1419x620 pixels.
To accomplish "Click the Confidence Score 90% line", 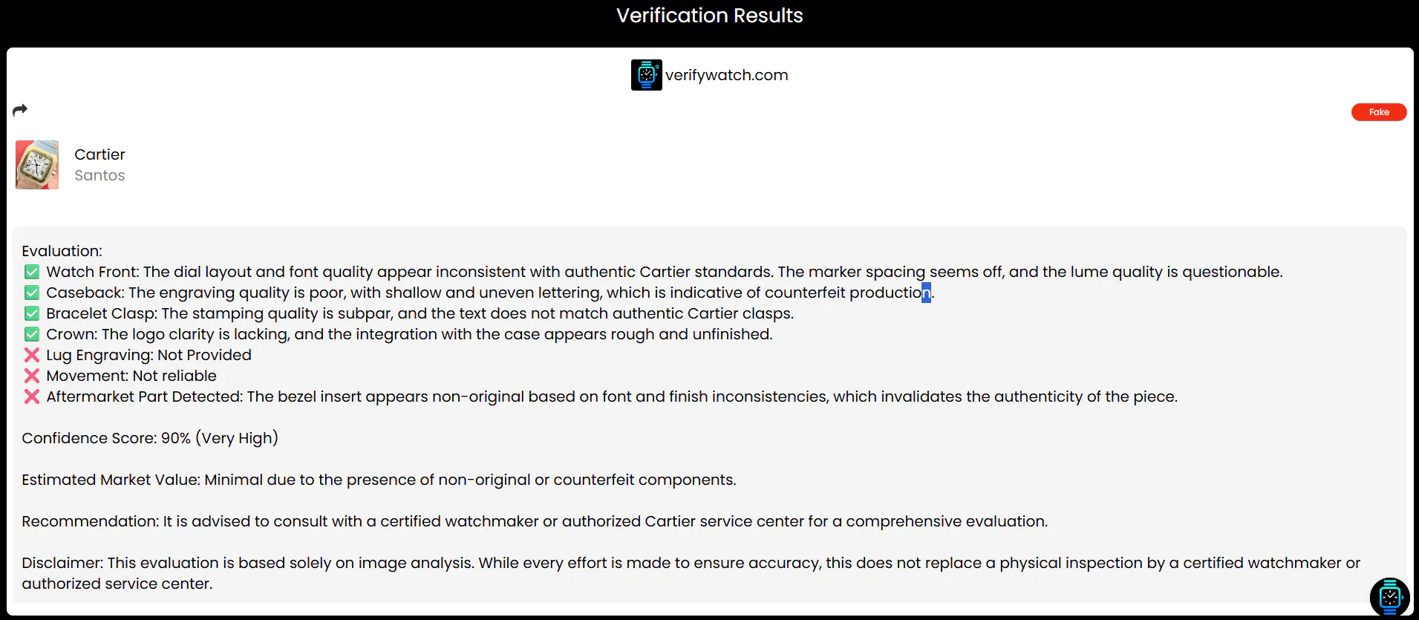I will [150, 438].
